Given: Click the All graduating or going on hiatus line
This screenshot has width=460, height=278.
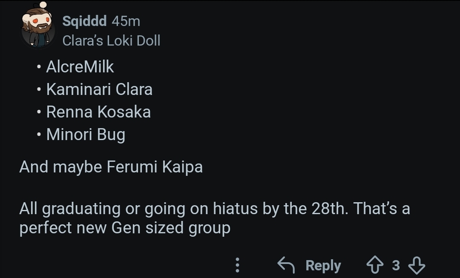Looking at the screenshot, I should (x=215, y=209).
